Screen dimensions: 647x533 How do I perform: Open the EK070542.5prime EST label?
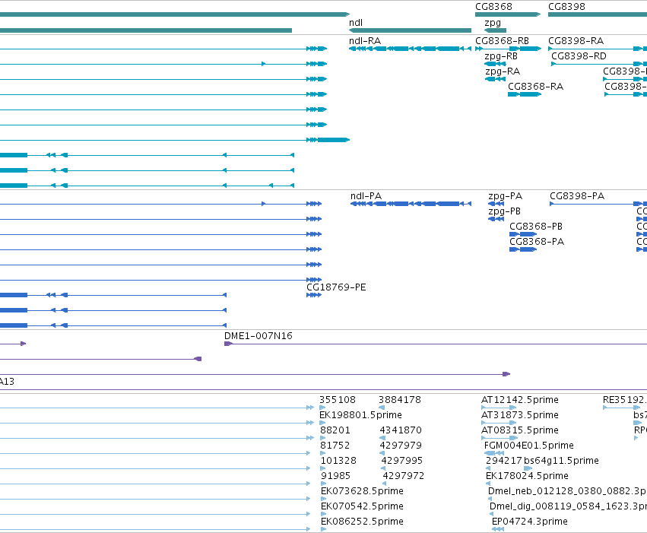click(x=363, y=506)
